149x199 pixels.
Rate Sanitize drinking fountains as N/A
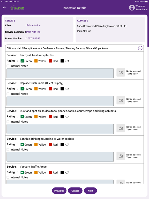pyautogui.click(x=62, y=145)
